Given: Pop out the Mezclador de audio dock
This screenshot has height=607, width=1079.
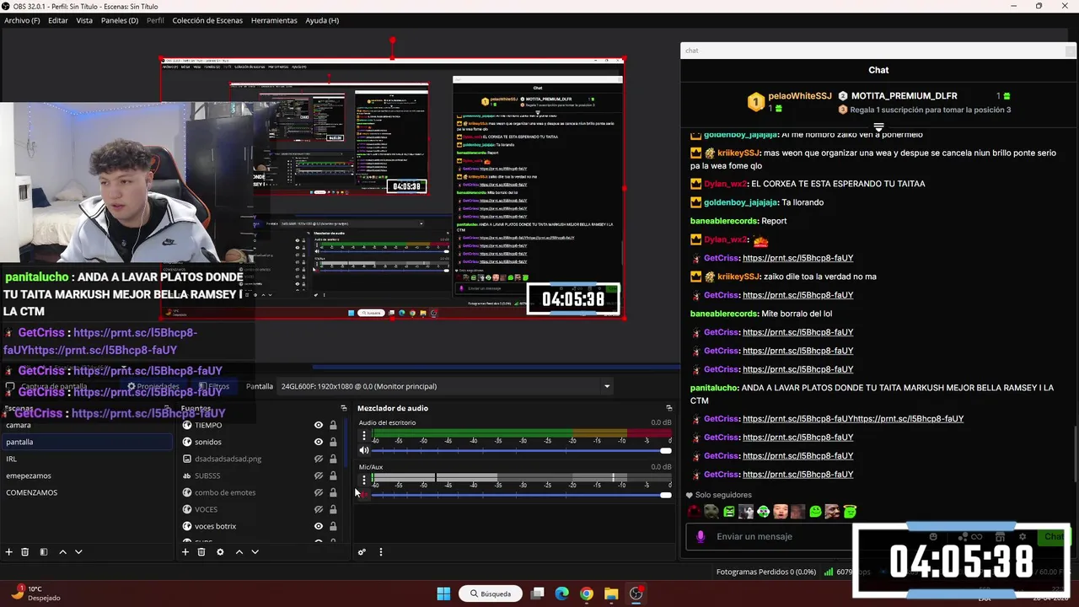Looking at the screenshot, I should click(x=669, y=408).
